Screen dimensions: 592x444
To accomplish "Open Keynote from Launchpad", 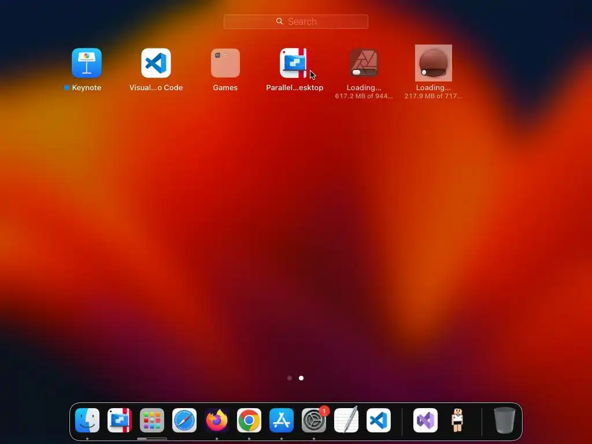I will 87,62.
